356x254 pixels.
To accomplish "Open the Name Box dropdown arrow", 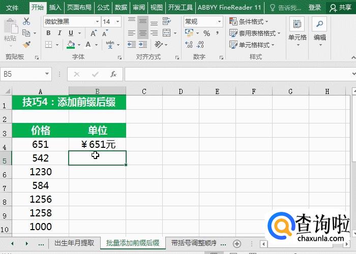I will tap(47, 74).
